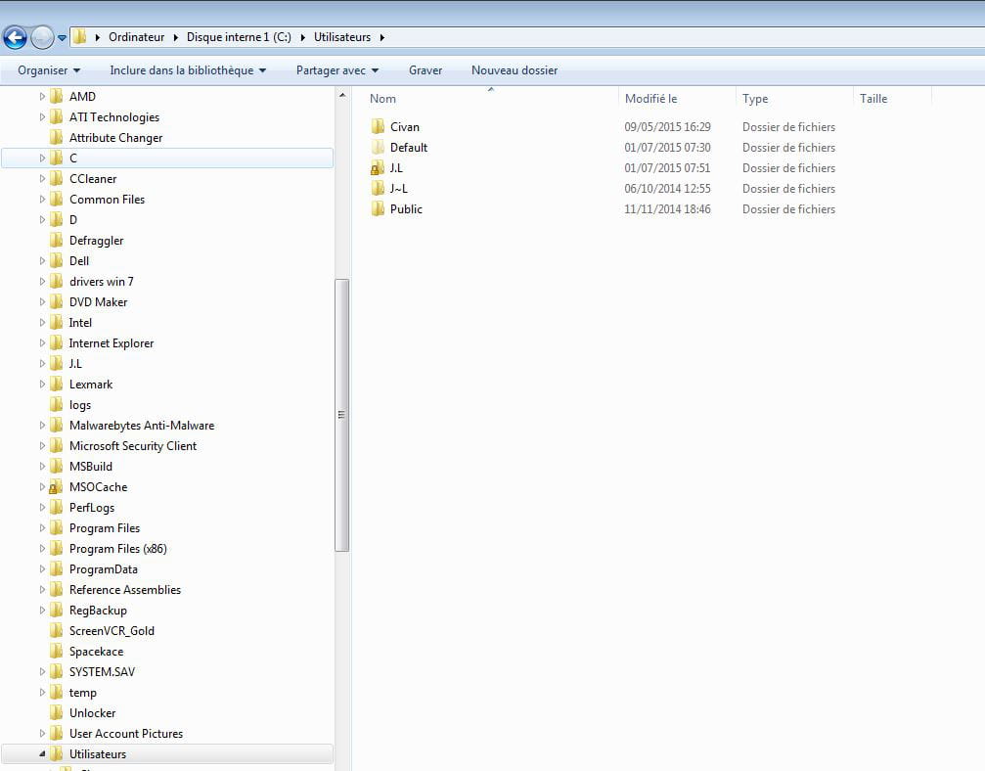Expand the Common Files tree node

click(x=42, y=200)
